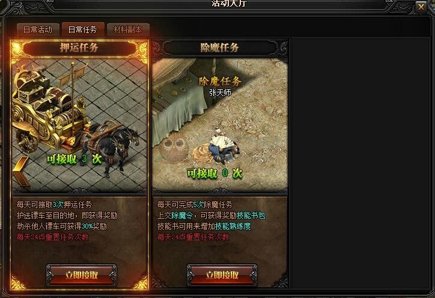435x298 pixels.
Task: Click the 技能熟练度 highlighted text
Action: [233, 226]
